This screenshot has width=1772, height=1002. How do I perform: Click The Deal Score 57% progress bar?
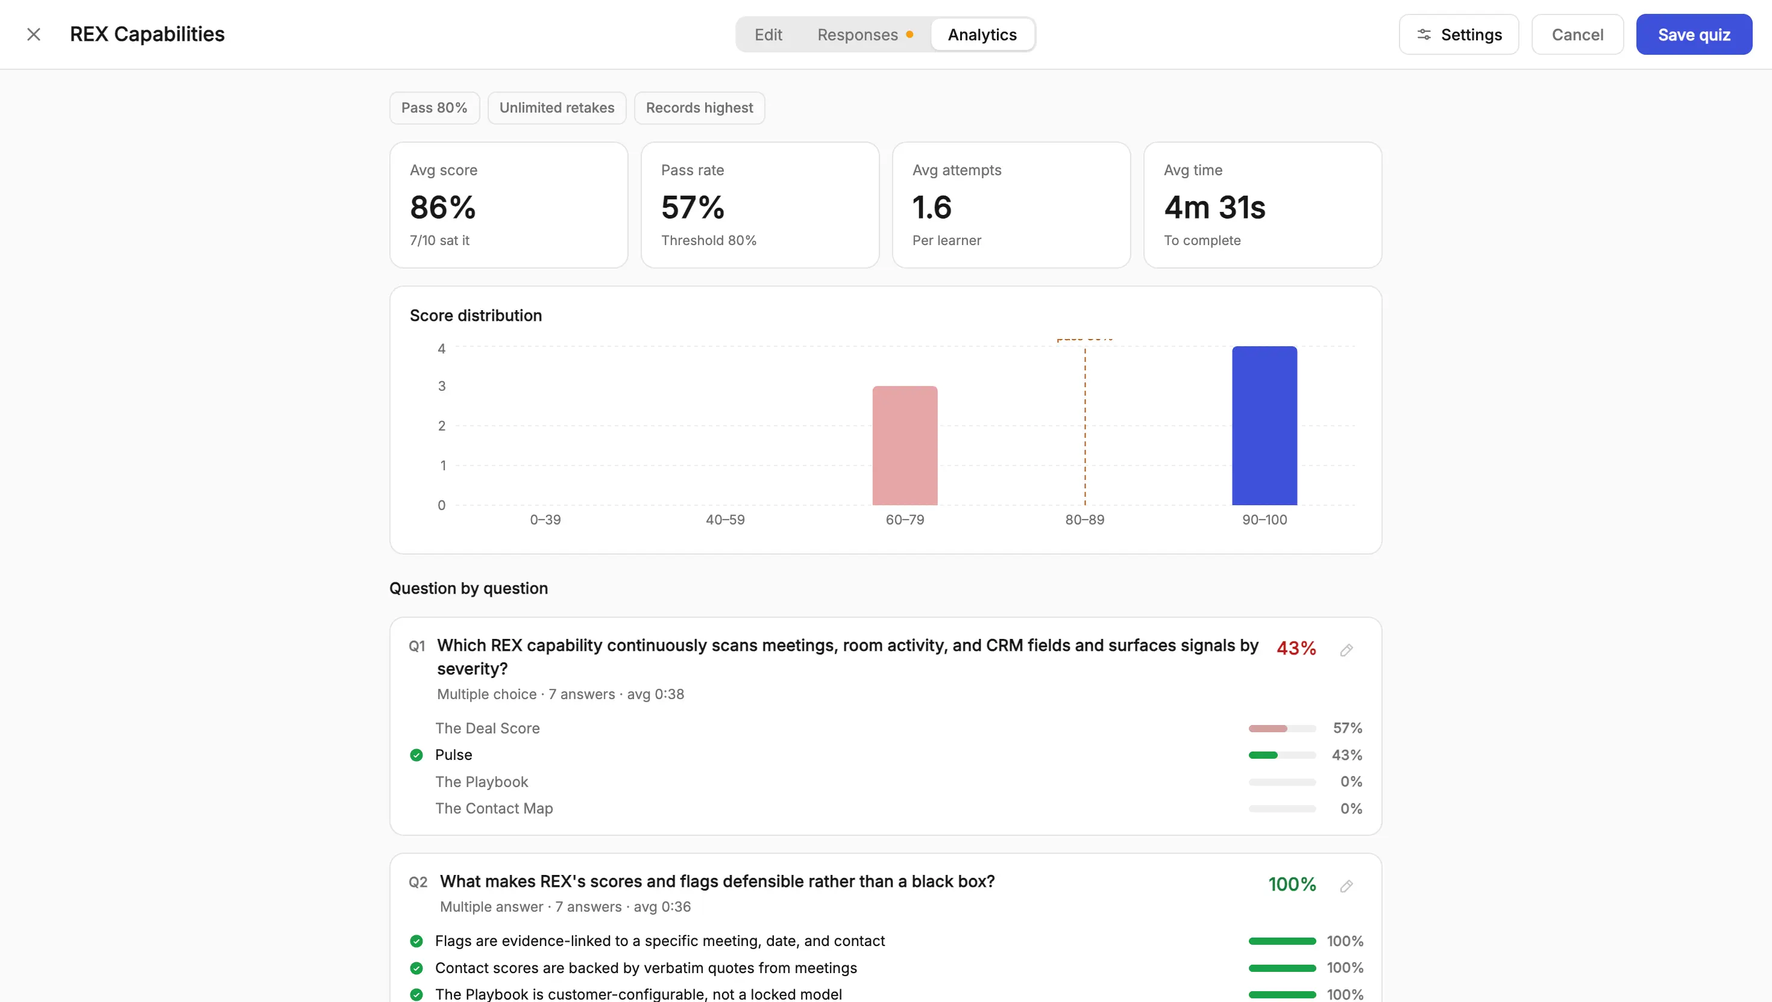(x=1283, y=728)
